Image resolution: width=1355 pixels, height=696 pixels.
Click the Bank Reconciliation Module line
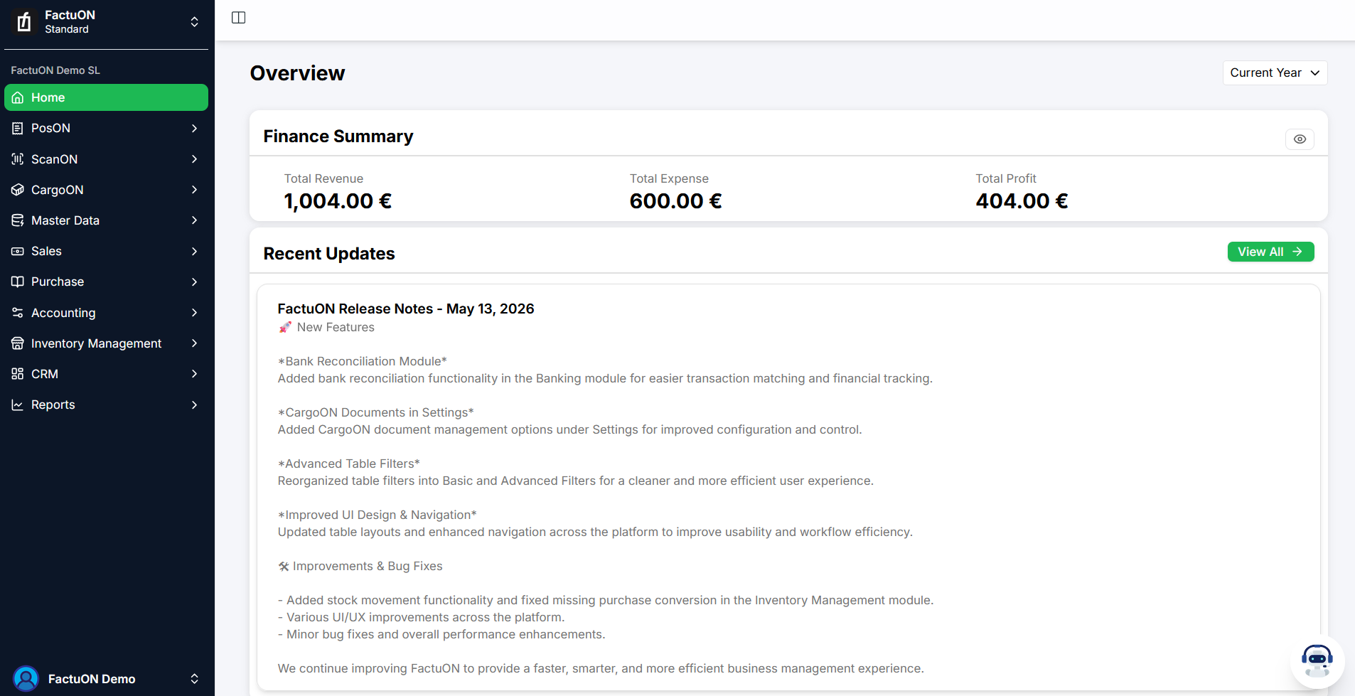[363, 361]
